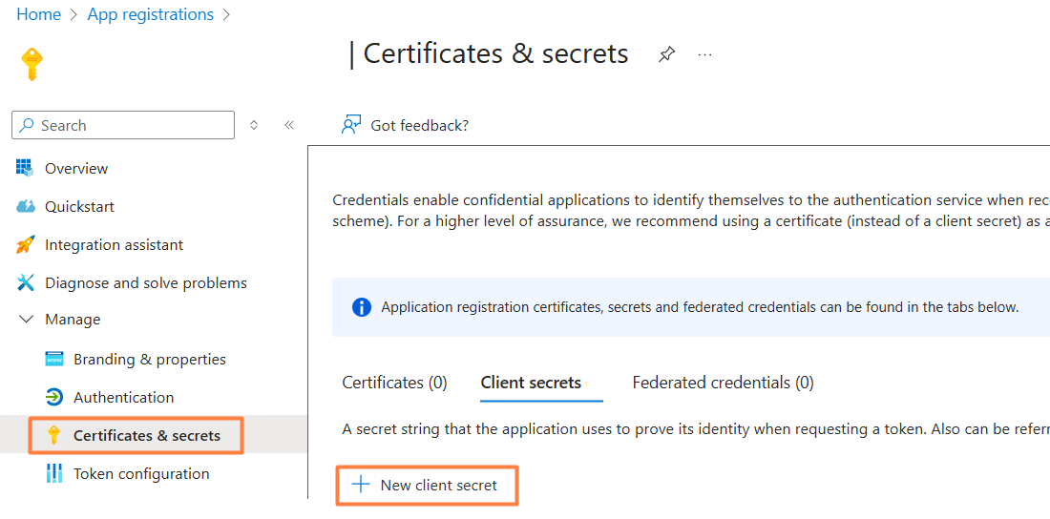Select the Client secrets tab
Viewport: 1050px width, 519px height.
click(531, 383)
